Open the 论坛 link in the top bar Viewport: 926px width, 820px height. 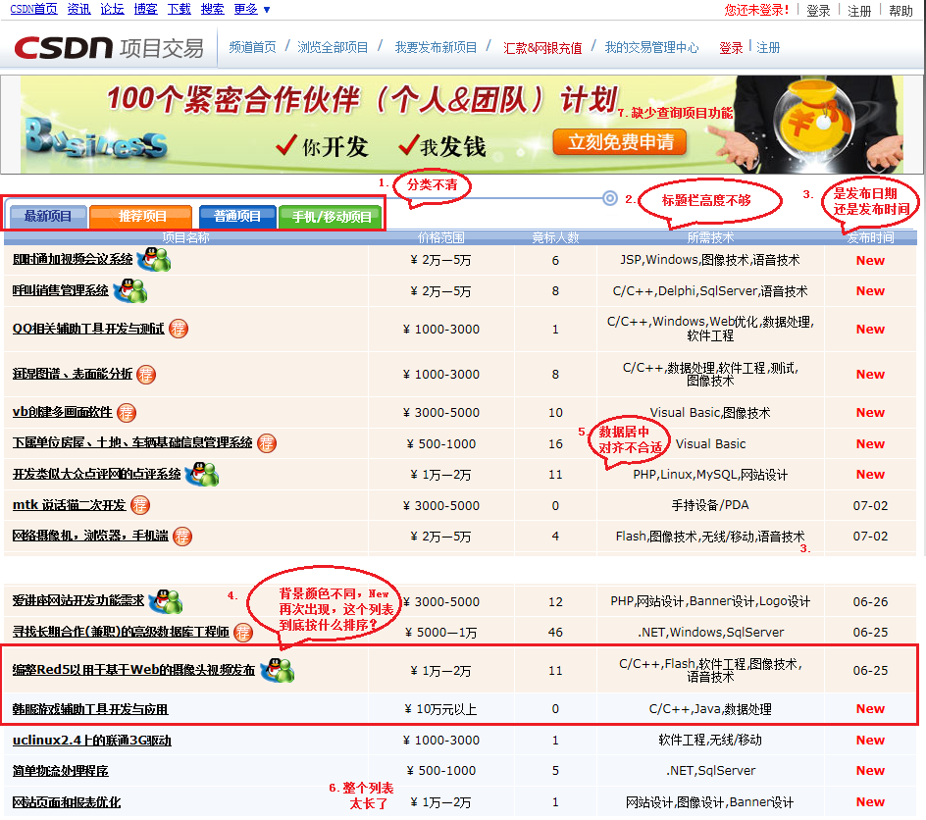[112, 10]
